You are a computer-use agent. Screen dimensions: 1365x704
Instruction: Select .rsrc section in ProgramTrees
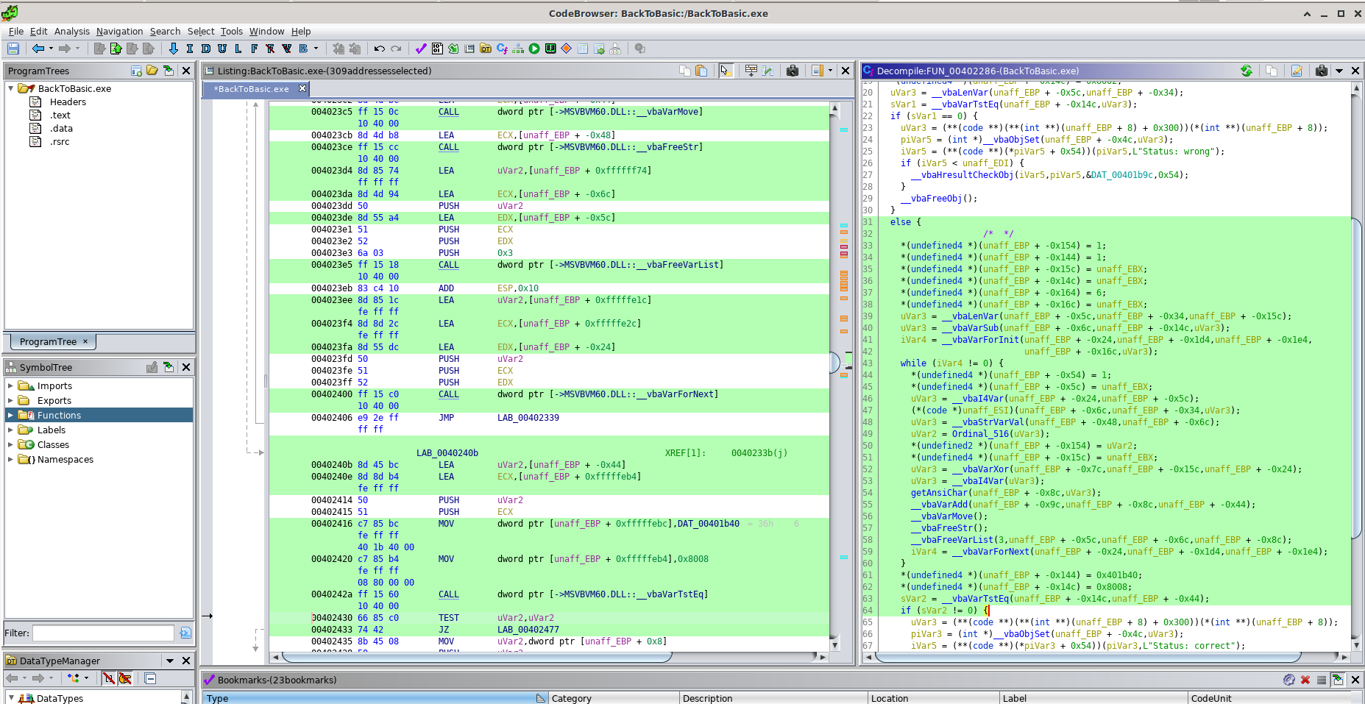[x=60, y=141]
